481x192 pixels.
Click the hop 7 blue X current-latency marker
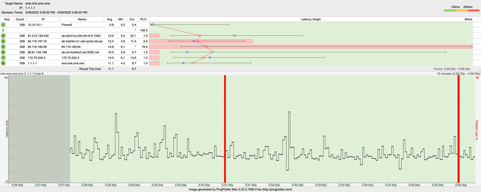210,58
